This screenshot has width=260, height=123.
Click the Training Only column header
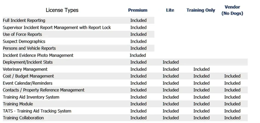[201, 10]
